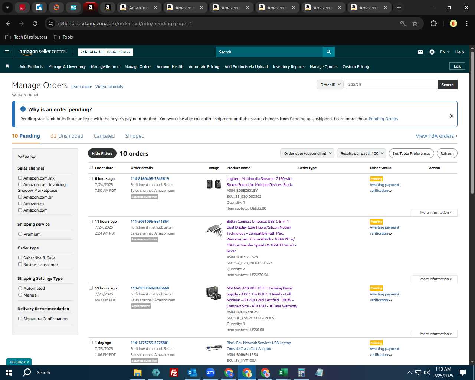Check the Amazon.ca sales channel filter

pyautogui.click(x=20, y=203)
